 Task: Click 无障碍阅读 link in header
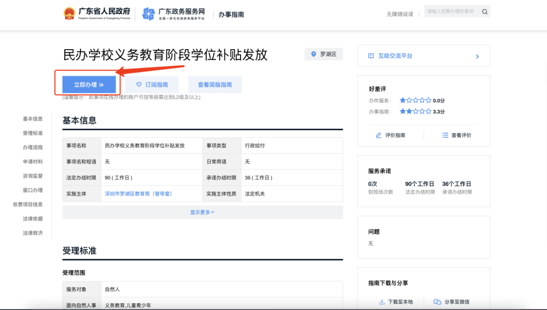click(x=400, y=14)
